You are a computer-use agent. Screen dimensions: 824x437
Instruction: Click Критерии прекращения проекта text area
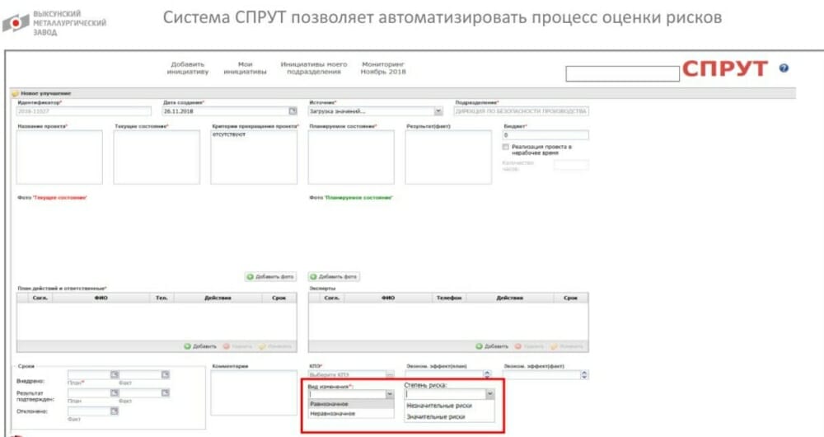(254, 157)
